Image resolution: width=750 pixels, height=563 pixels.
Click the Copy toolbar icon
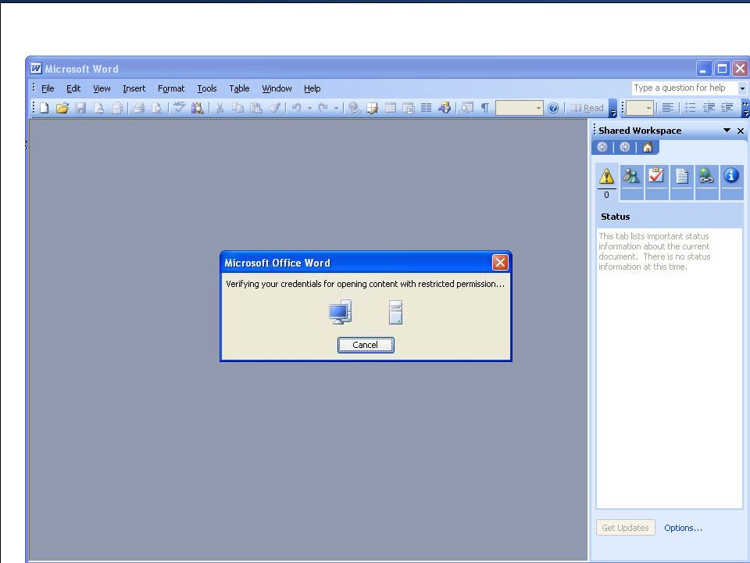pyautogui.click(x=237, y=108)
